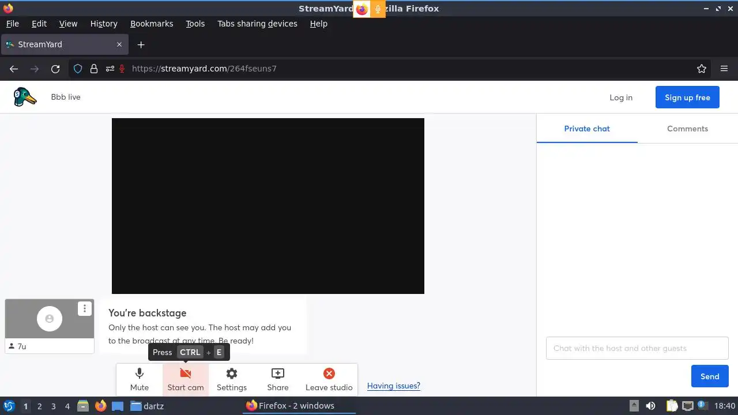Go forward with the browser forward arrow
738x415 pixels.
tap(35, 69)
